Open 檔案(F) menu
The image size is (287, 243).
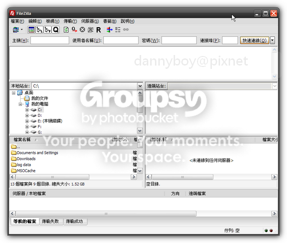tap(17, 21)
